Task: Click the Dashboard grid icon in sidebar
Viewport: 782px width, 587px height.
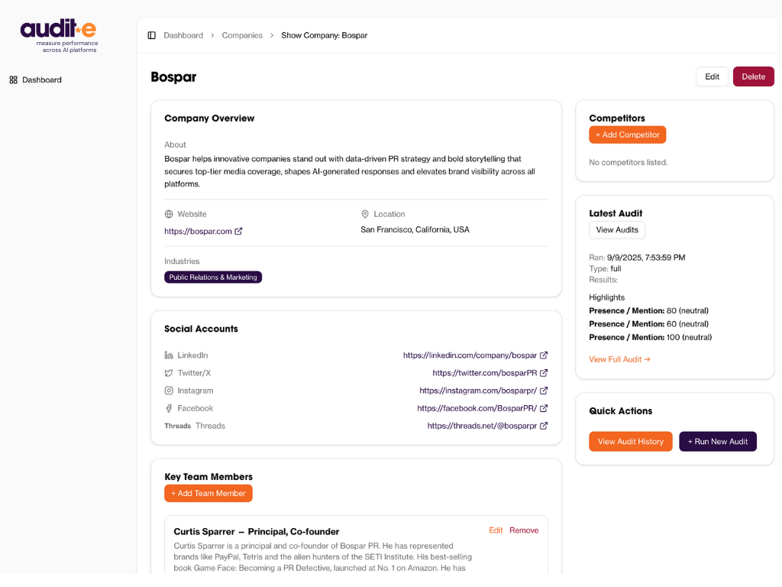Action: pyautogui.click(x=13, y=79)
